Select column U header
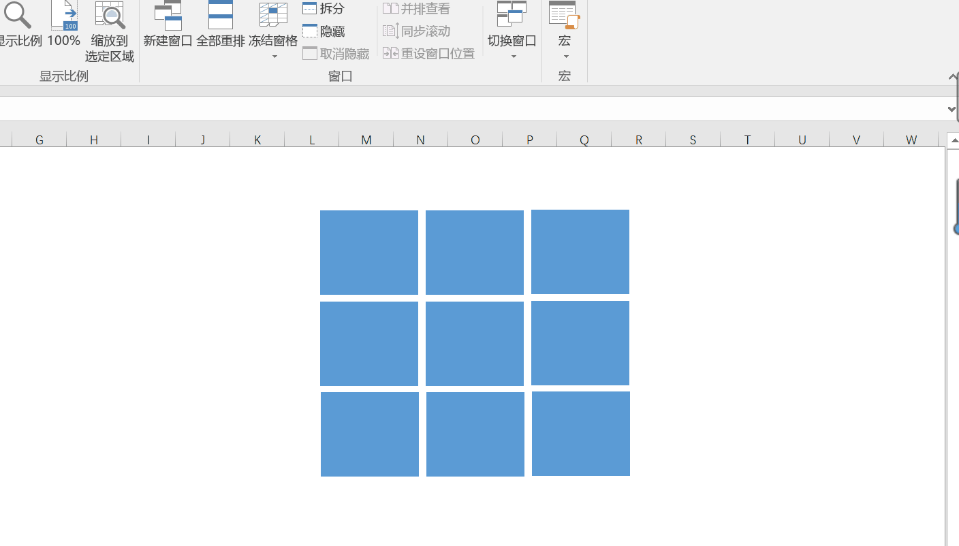Screen dimensions: 959x546 802,140
